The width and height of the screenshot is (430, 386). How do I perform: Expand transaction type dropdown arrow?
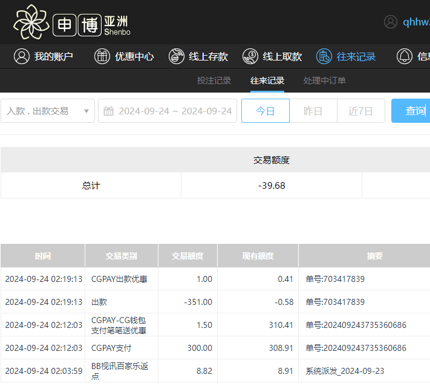click(x=86, y=111)
